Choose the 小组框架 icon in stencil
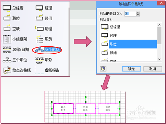Viewport: 166px width, 124px height. [7, 39]
